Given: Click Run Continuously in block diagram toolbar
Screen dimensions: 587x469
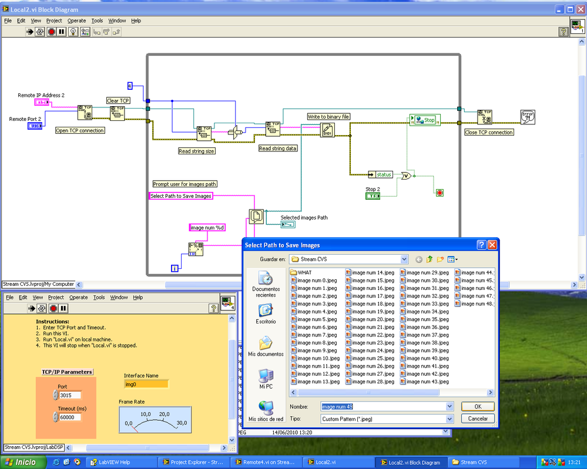Looking at the screenshot, I should 41,32.
